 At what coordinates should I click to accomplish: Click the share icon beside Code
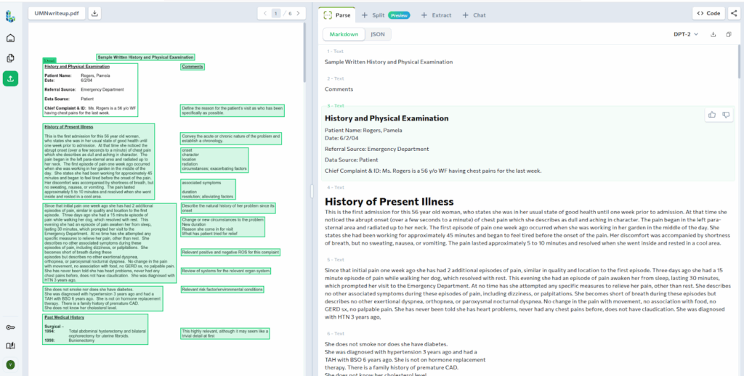click(733, 13)
